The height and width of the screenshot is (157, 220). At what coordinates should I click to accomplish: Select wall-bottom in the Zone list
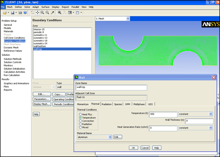(40, 46)
